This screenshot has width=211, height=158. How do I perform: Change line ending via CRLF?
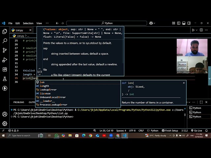click(x=141, y=131)
